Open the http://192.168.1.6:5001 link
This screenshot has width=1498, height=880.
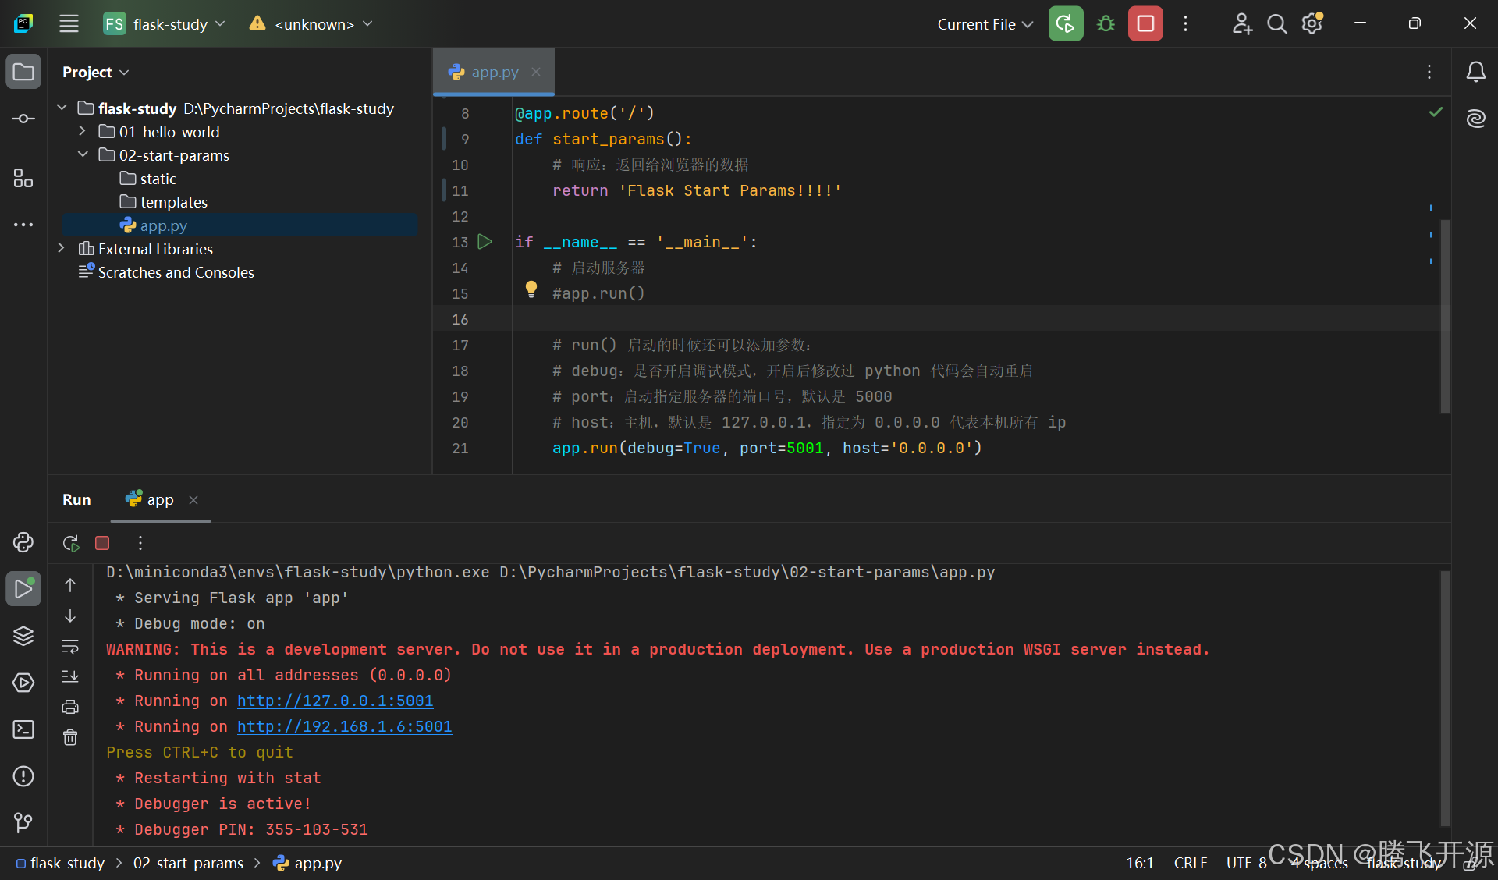click(x=344, y=726)
